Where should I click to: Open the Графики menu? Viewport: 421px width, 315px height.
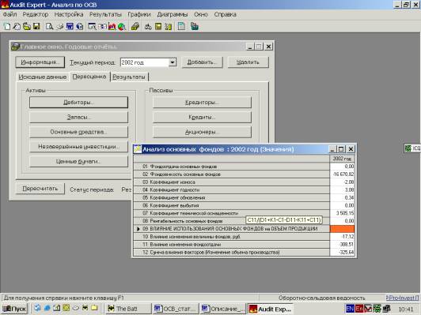click(x=138, y=14)
